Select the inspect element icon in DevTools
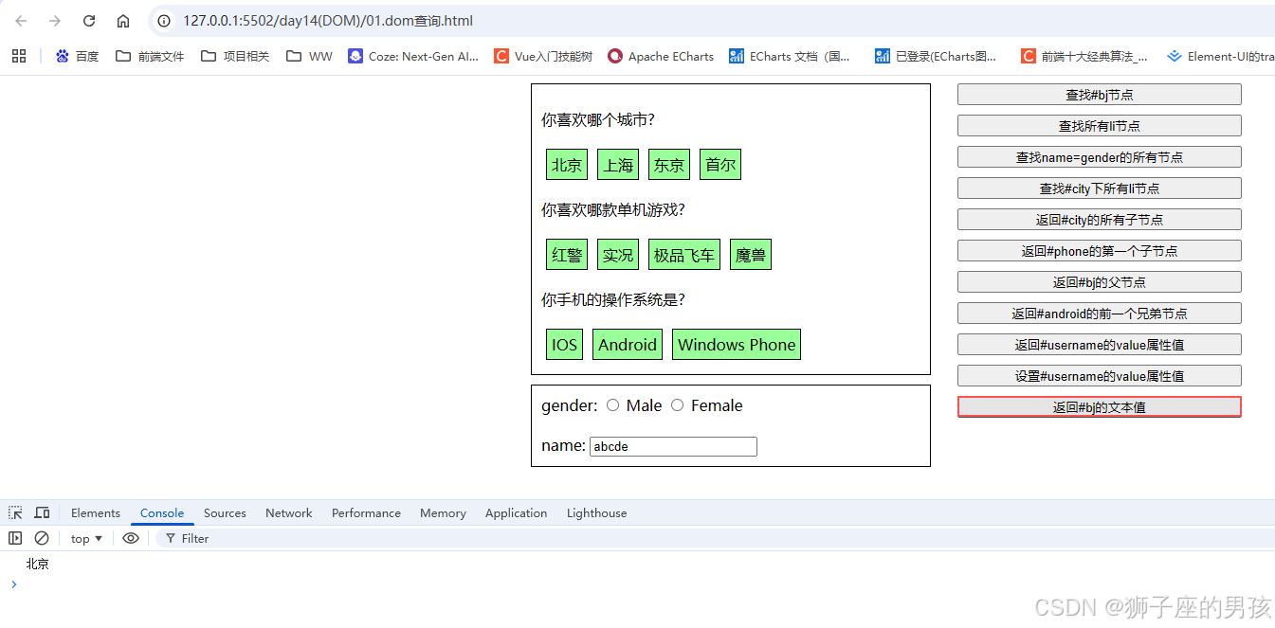Image resolution: width=1275 pixels, height=628 pixels. pos(14,512)
